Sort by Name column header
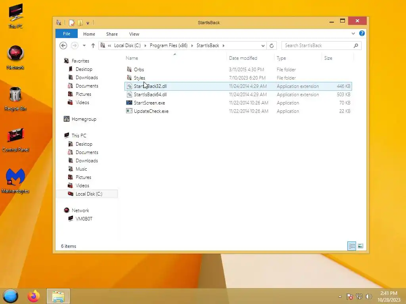Screen dimensions: 406x304 point(176,58)
